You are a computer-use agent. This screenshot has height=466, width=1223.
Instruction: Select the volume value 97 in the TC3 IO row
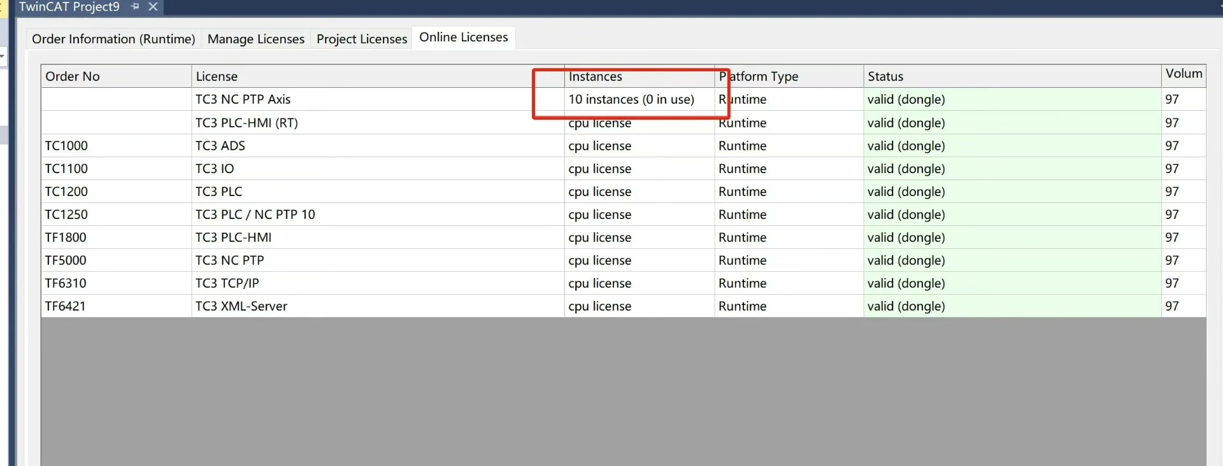(1184, 169)
